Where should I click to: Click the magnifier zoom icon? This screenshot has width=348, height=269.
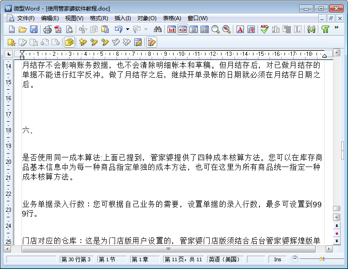(x=215, y=29)
